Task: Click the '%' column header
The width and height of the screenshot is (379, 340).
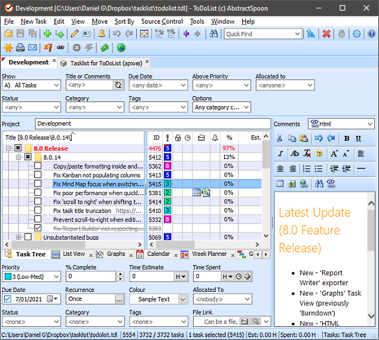Action: (229, 138)
